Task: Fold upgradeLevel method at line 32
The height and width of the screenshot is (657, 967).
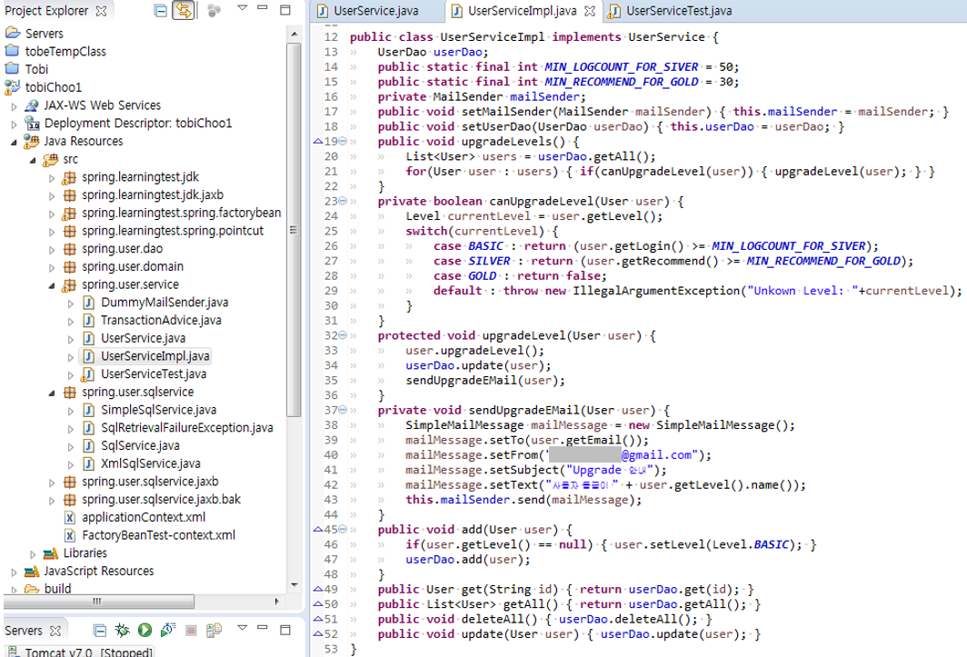Action: (343, 335)
